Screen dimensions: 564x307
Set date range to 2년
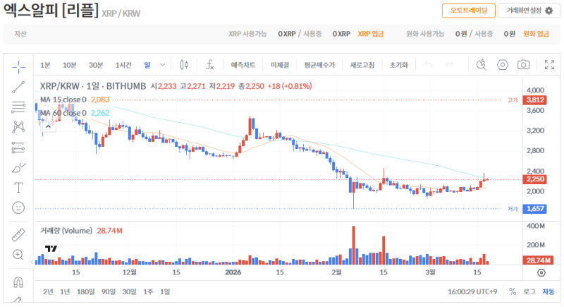pyautogui.click(x=48, y=291)
